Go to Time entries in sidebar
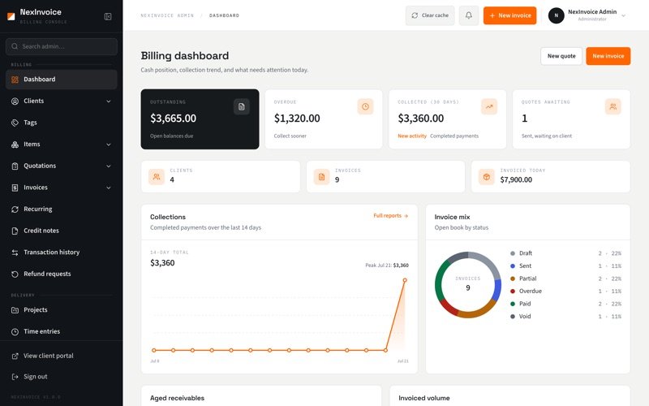 [62, 331]
